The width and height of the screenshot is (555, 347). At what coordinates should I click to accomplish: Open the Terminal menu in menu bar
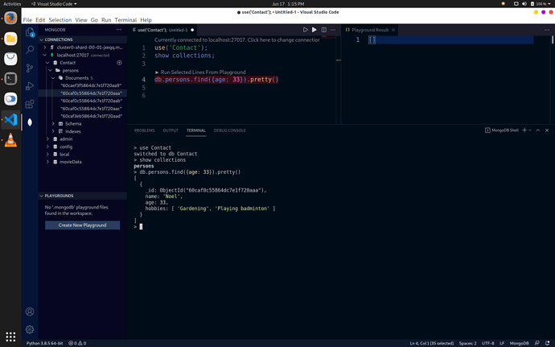coord(125,19)
